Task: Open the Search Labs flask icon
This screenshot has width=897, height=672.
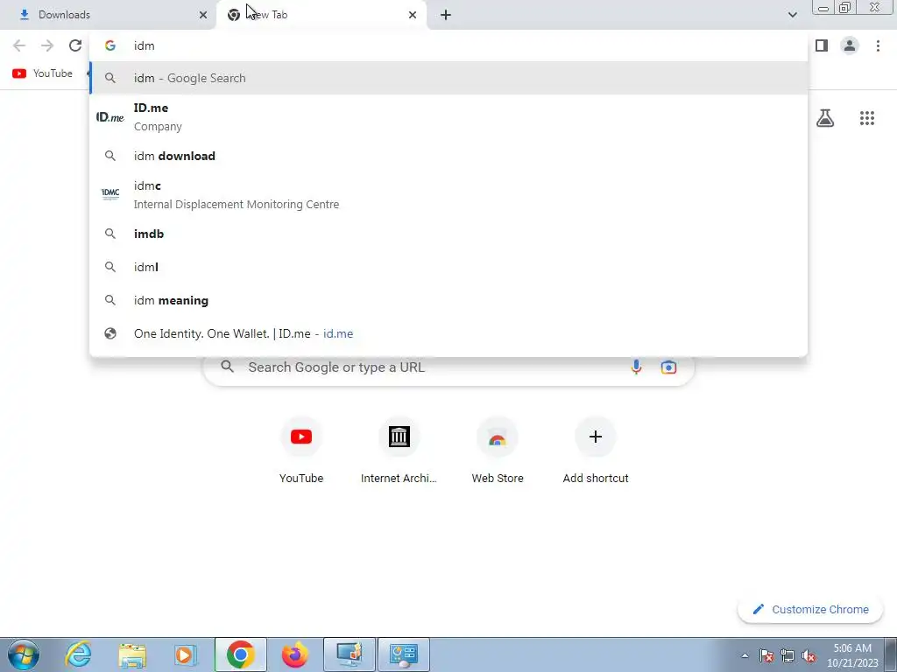Action: point(825,118)
